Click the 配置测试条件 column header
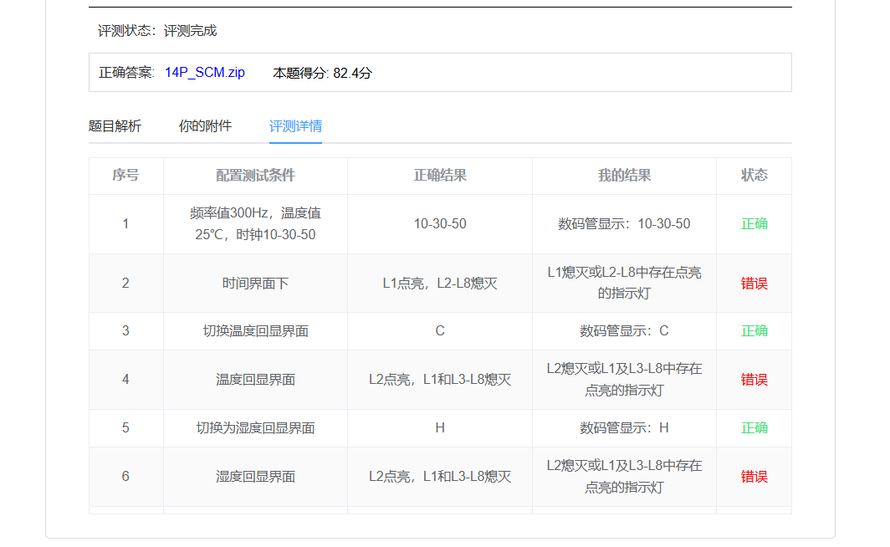 255,176
